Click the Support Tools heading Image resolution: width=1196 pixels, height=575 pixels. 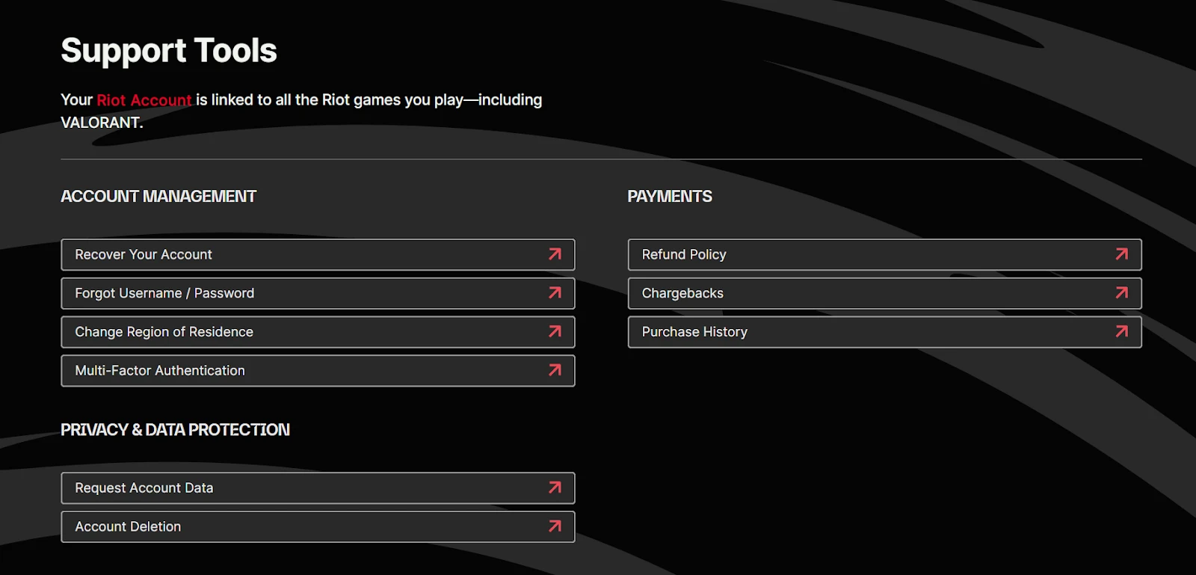169,51
